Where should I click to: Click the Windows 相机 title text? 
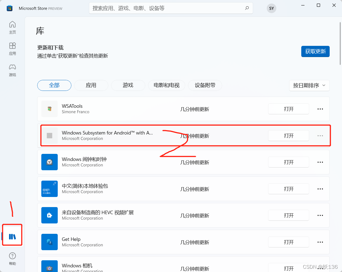point(77,266)
